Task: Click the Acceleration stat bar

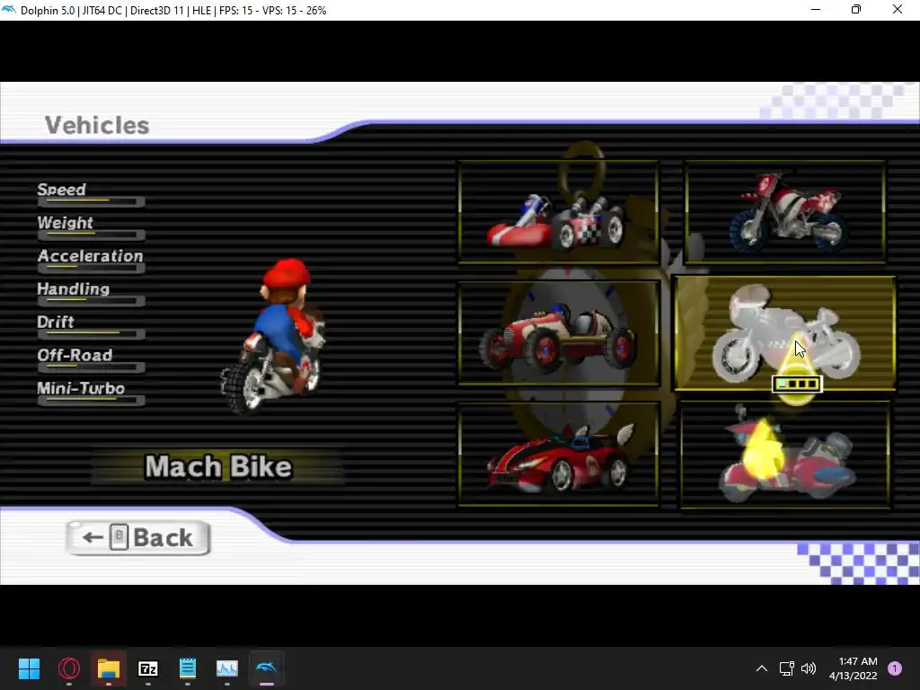Action: coord(91,268)
